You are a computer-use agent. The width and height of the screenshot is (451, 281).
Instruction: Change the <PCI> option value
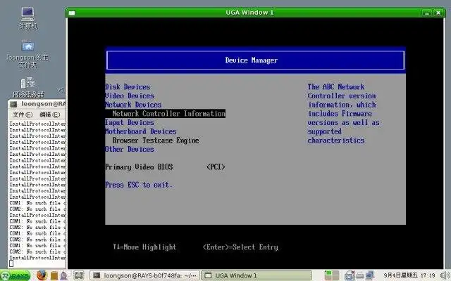216,167
